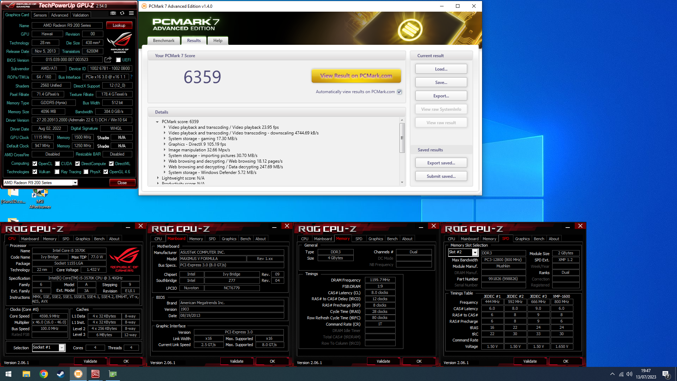Click BIOS export share icon in GPU-Z

point(108,60)
